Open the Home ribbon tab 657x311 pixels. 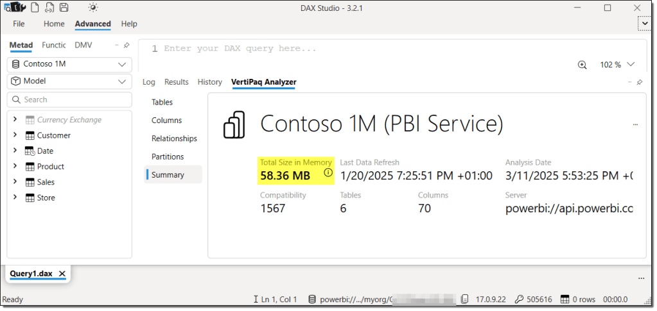tap(54, 24)
